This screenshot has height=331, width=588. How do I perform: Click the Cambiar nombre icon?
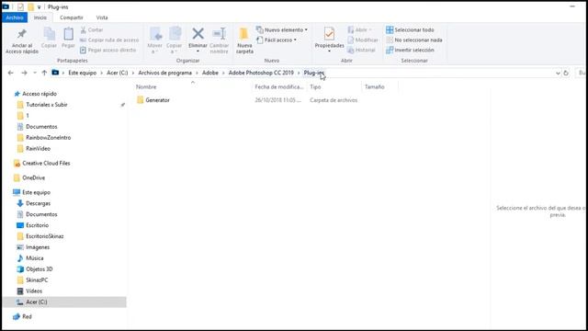pos(219,34)
